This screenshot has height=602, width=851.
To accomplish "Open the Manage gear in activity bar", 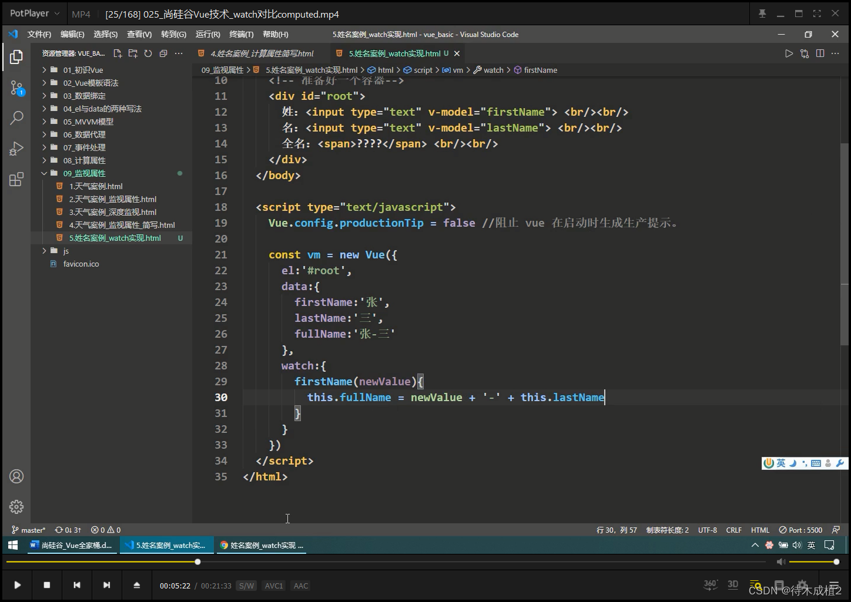I will pos(16,506).
